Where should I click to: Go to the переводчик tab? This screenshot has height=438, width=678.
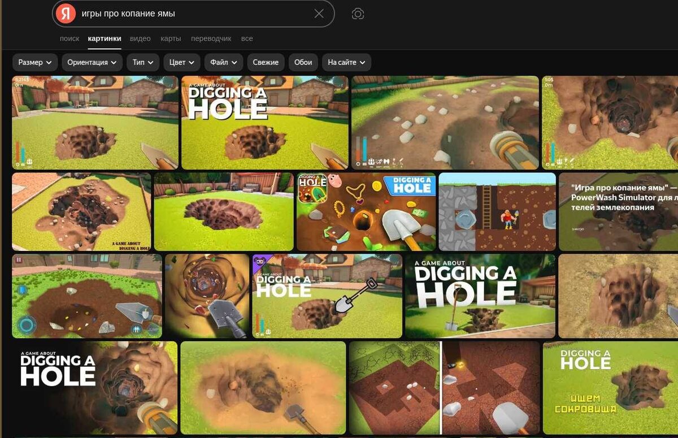point(211,38)
